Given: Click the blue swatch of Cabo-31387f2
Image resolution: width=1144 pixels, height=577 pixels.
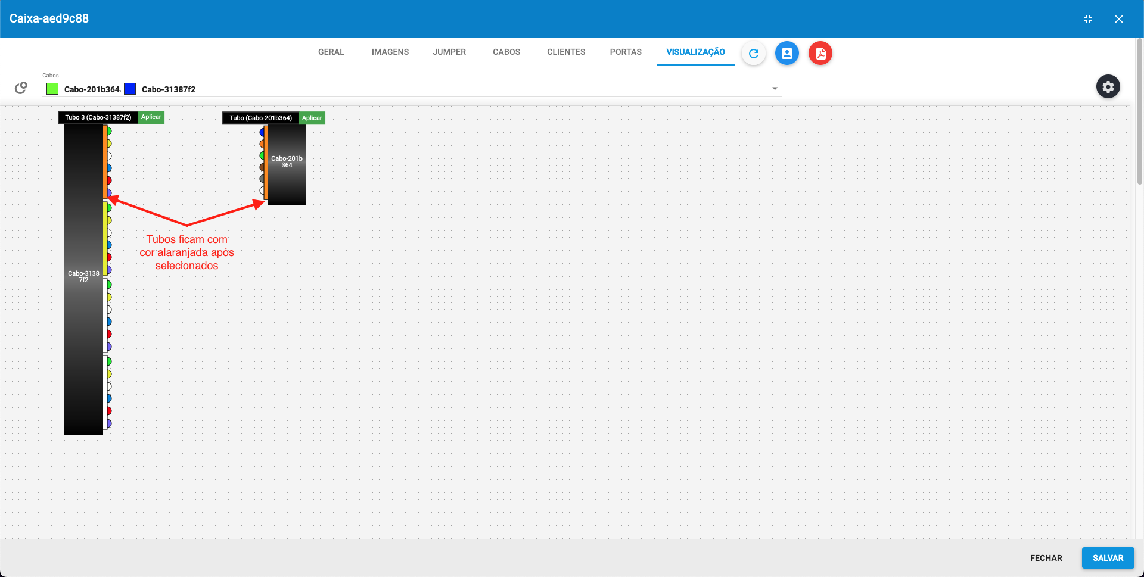Looking at the screenshot, I should coord(130,89).
